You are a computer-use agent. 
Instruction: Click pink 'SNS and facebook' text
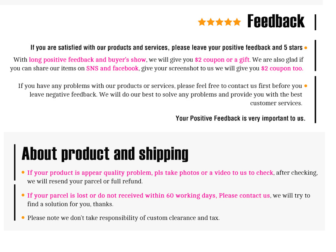tap(113, 68)
